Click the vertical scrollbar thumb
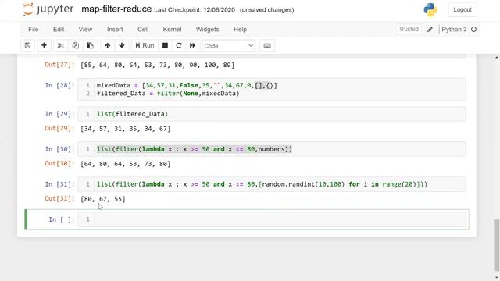500x281 pixels. (496, 244)
